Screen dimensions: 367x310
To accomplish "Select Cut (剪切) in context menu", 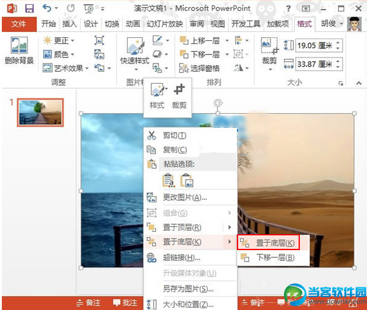I will click(x=190, y=136).
